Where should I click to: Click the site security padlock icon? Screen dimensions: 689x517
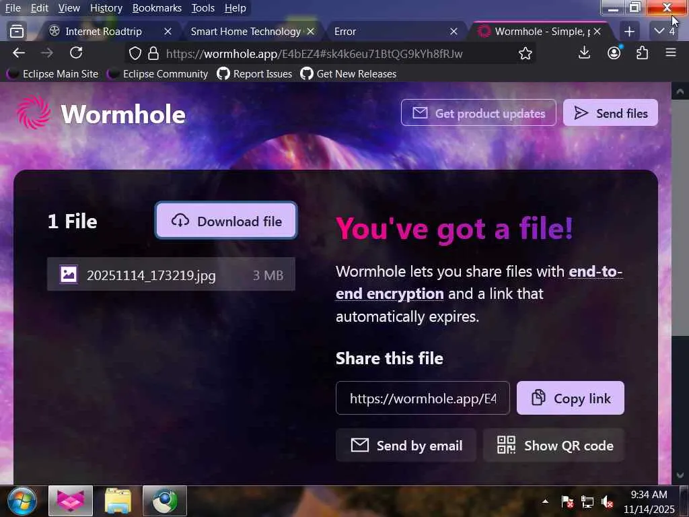pyautogui.click(x=153, y=54)
